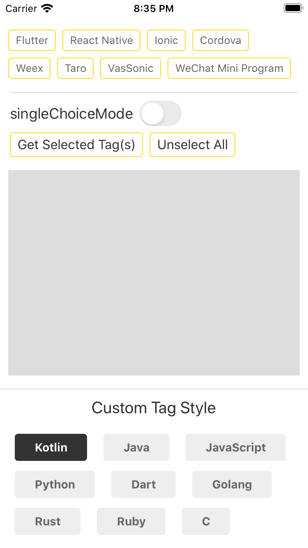Select the Flutter tag
The image size is (308, 548).
[32, 40]
